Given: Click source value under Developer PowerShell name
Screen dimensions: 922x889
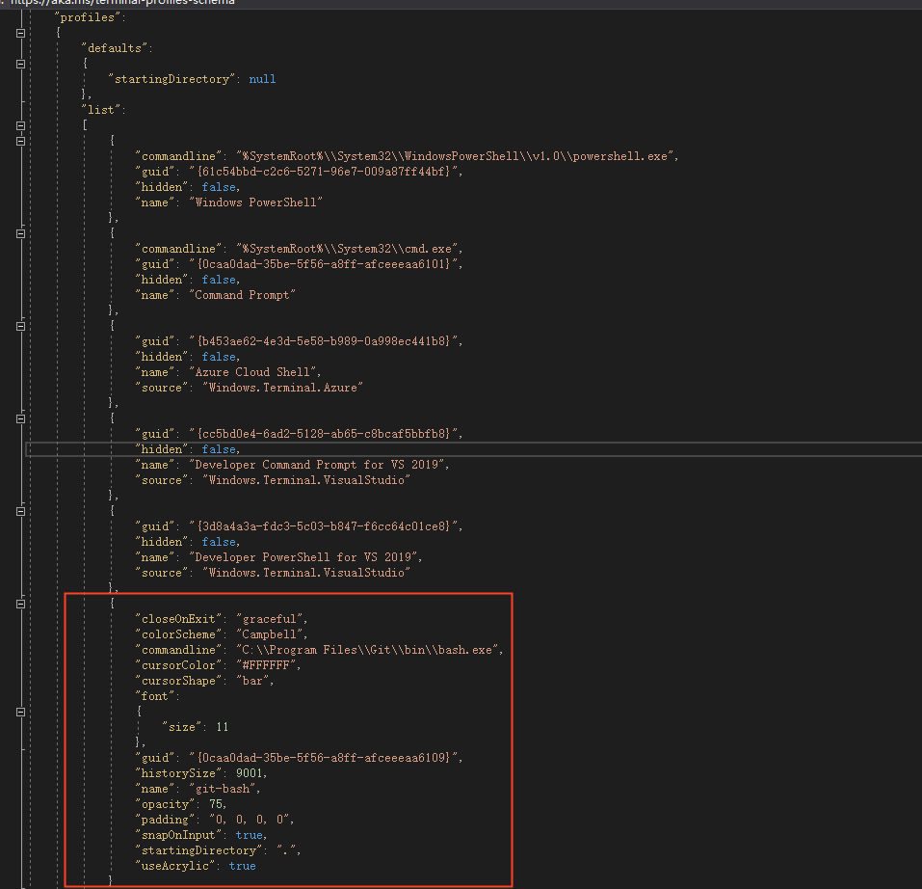Looking at the screenshot, I should [306, 573].
